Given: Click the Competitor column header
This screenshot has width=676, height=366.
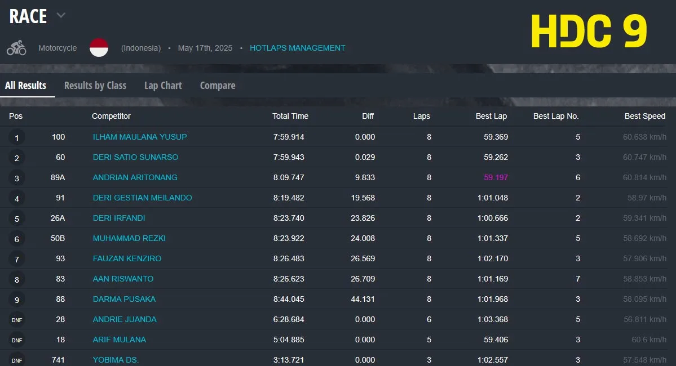Looking at the screenshot, I should click(x=111, y=116).
